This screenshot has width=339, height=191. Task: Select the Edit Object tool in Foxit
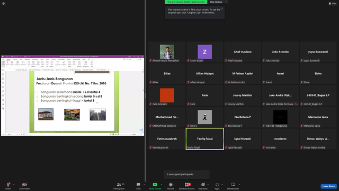point(52,64)
